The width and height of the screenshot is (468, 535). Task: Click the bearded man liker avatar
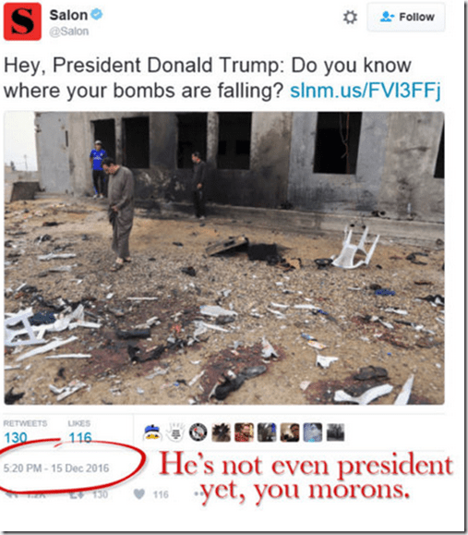(x=244, y=432)
